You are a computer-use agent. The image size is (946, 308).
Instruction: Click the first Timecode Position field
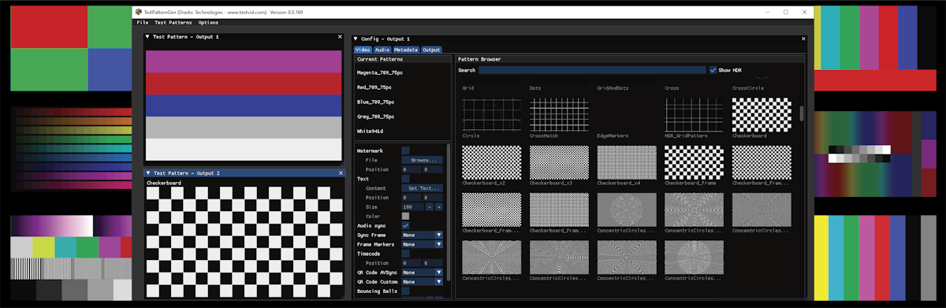point(412,263)
